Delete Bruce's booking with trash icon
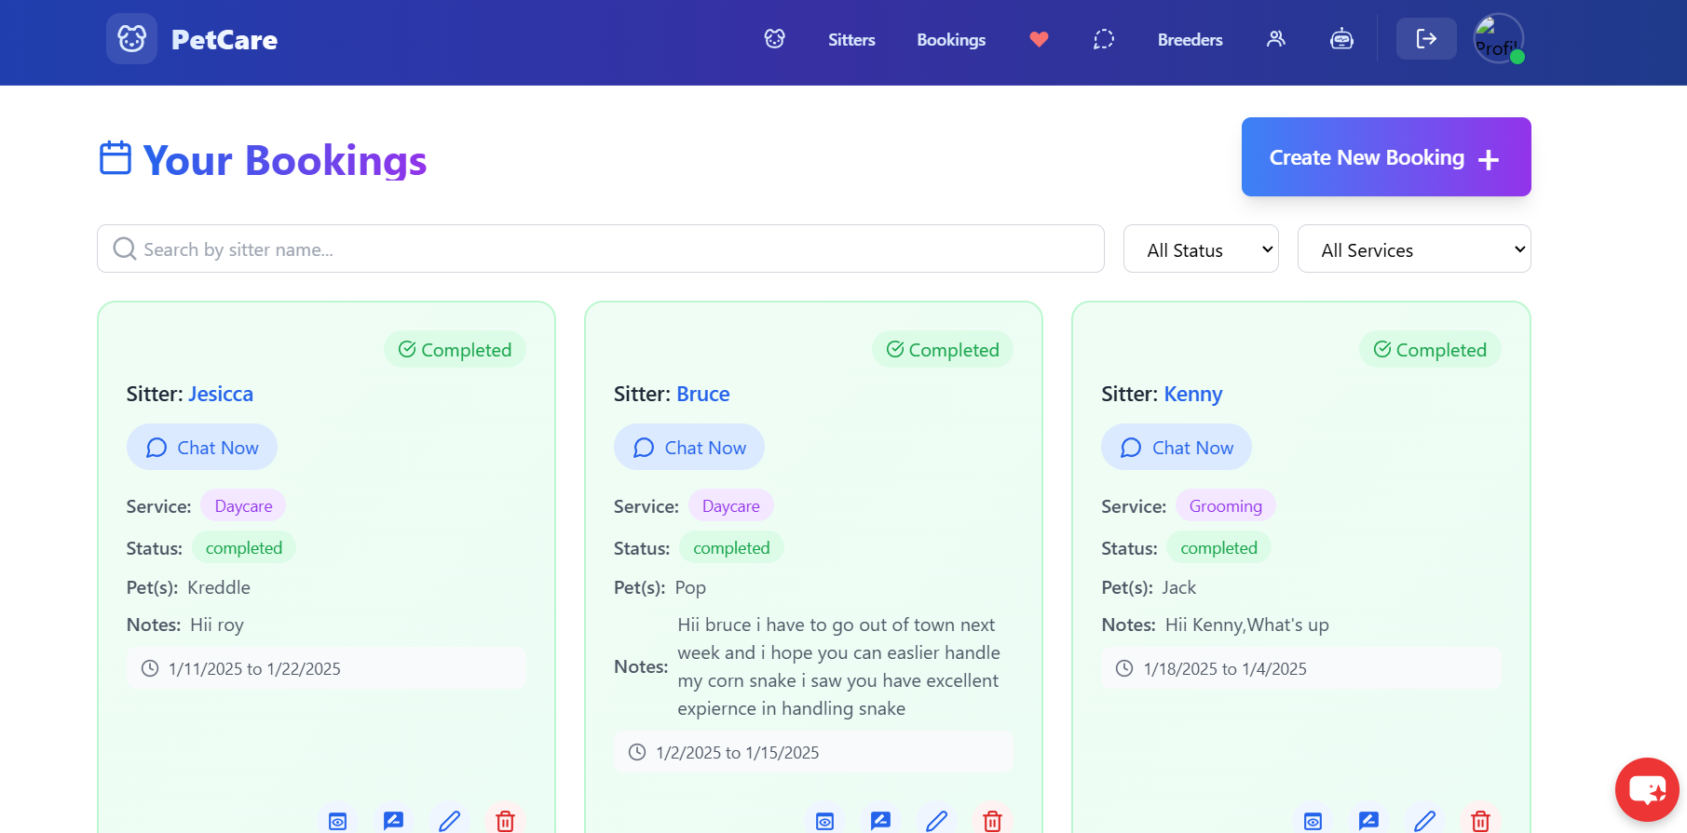The width and height of the screenshot is (1687, 833). coord(992,821)
